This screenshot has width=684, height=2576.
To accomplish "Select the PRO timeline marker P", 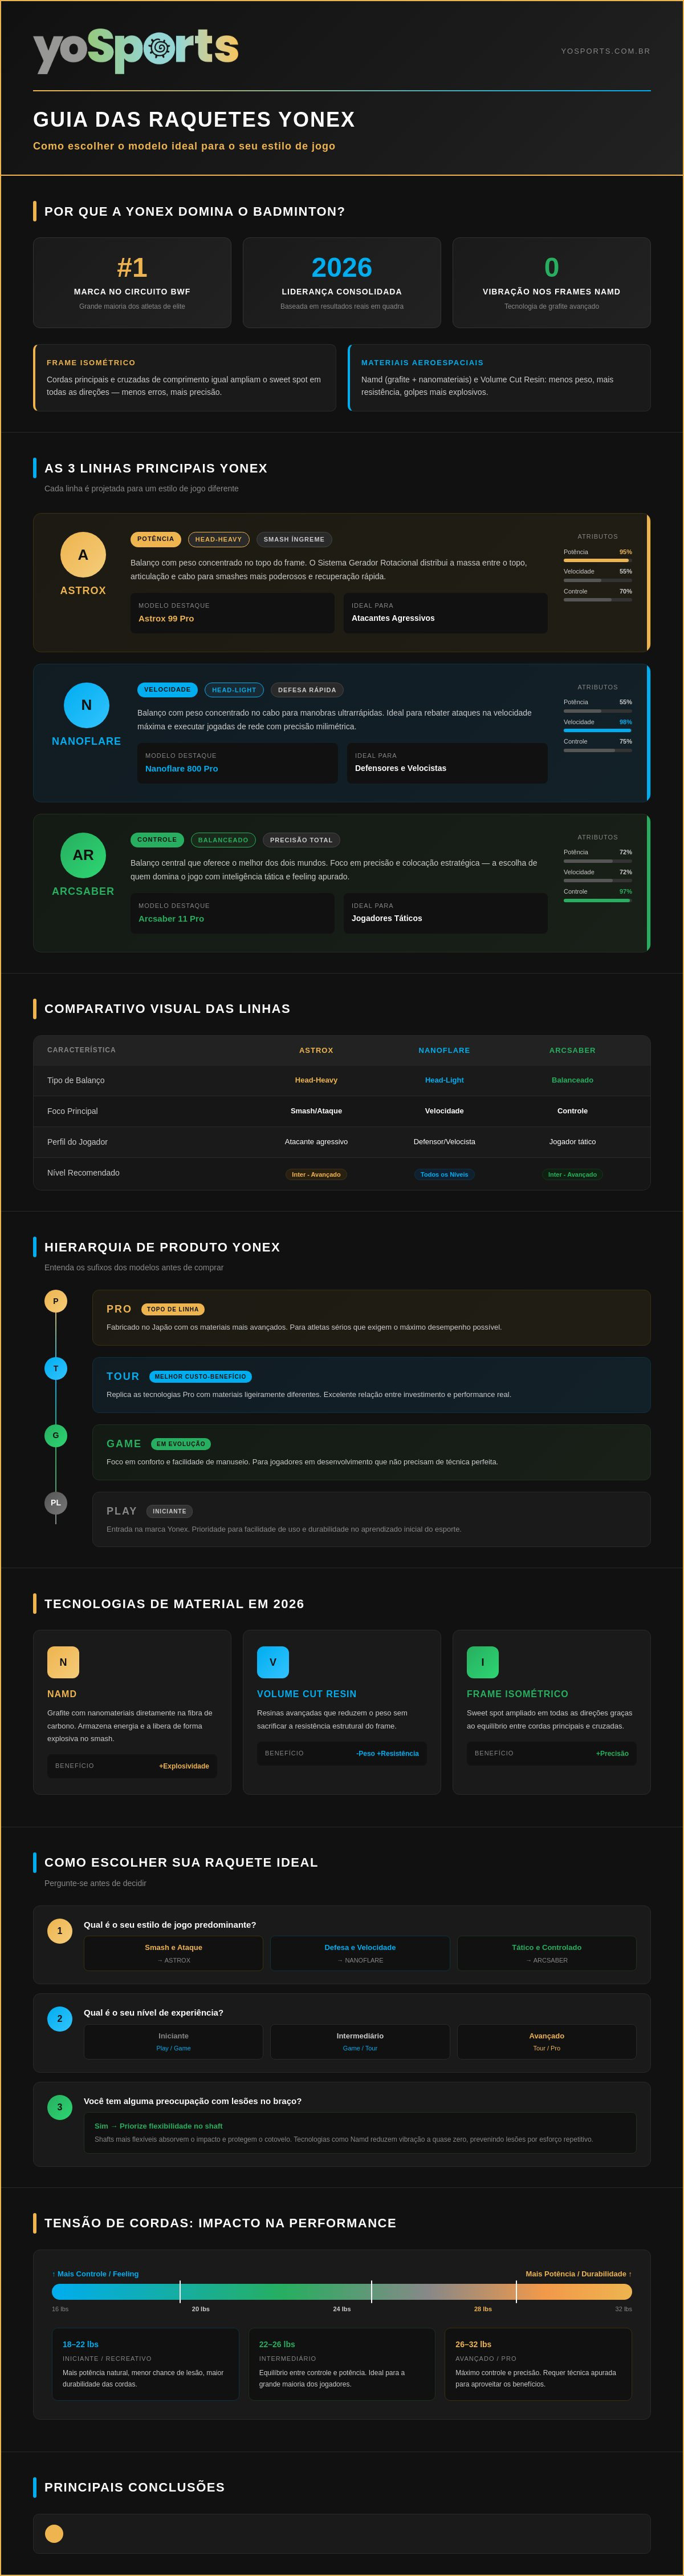I will click(x=56, y=1301).
